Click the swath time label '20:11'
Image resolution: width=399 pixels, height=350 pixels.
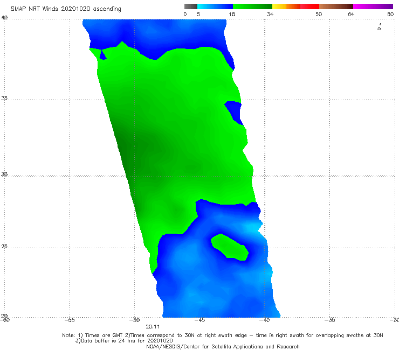point(153,327)
